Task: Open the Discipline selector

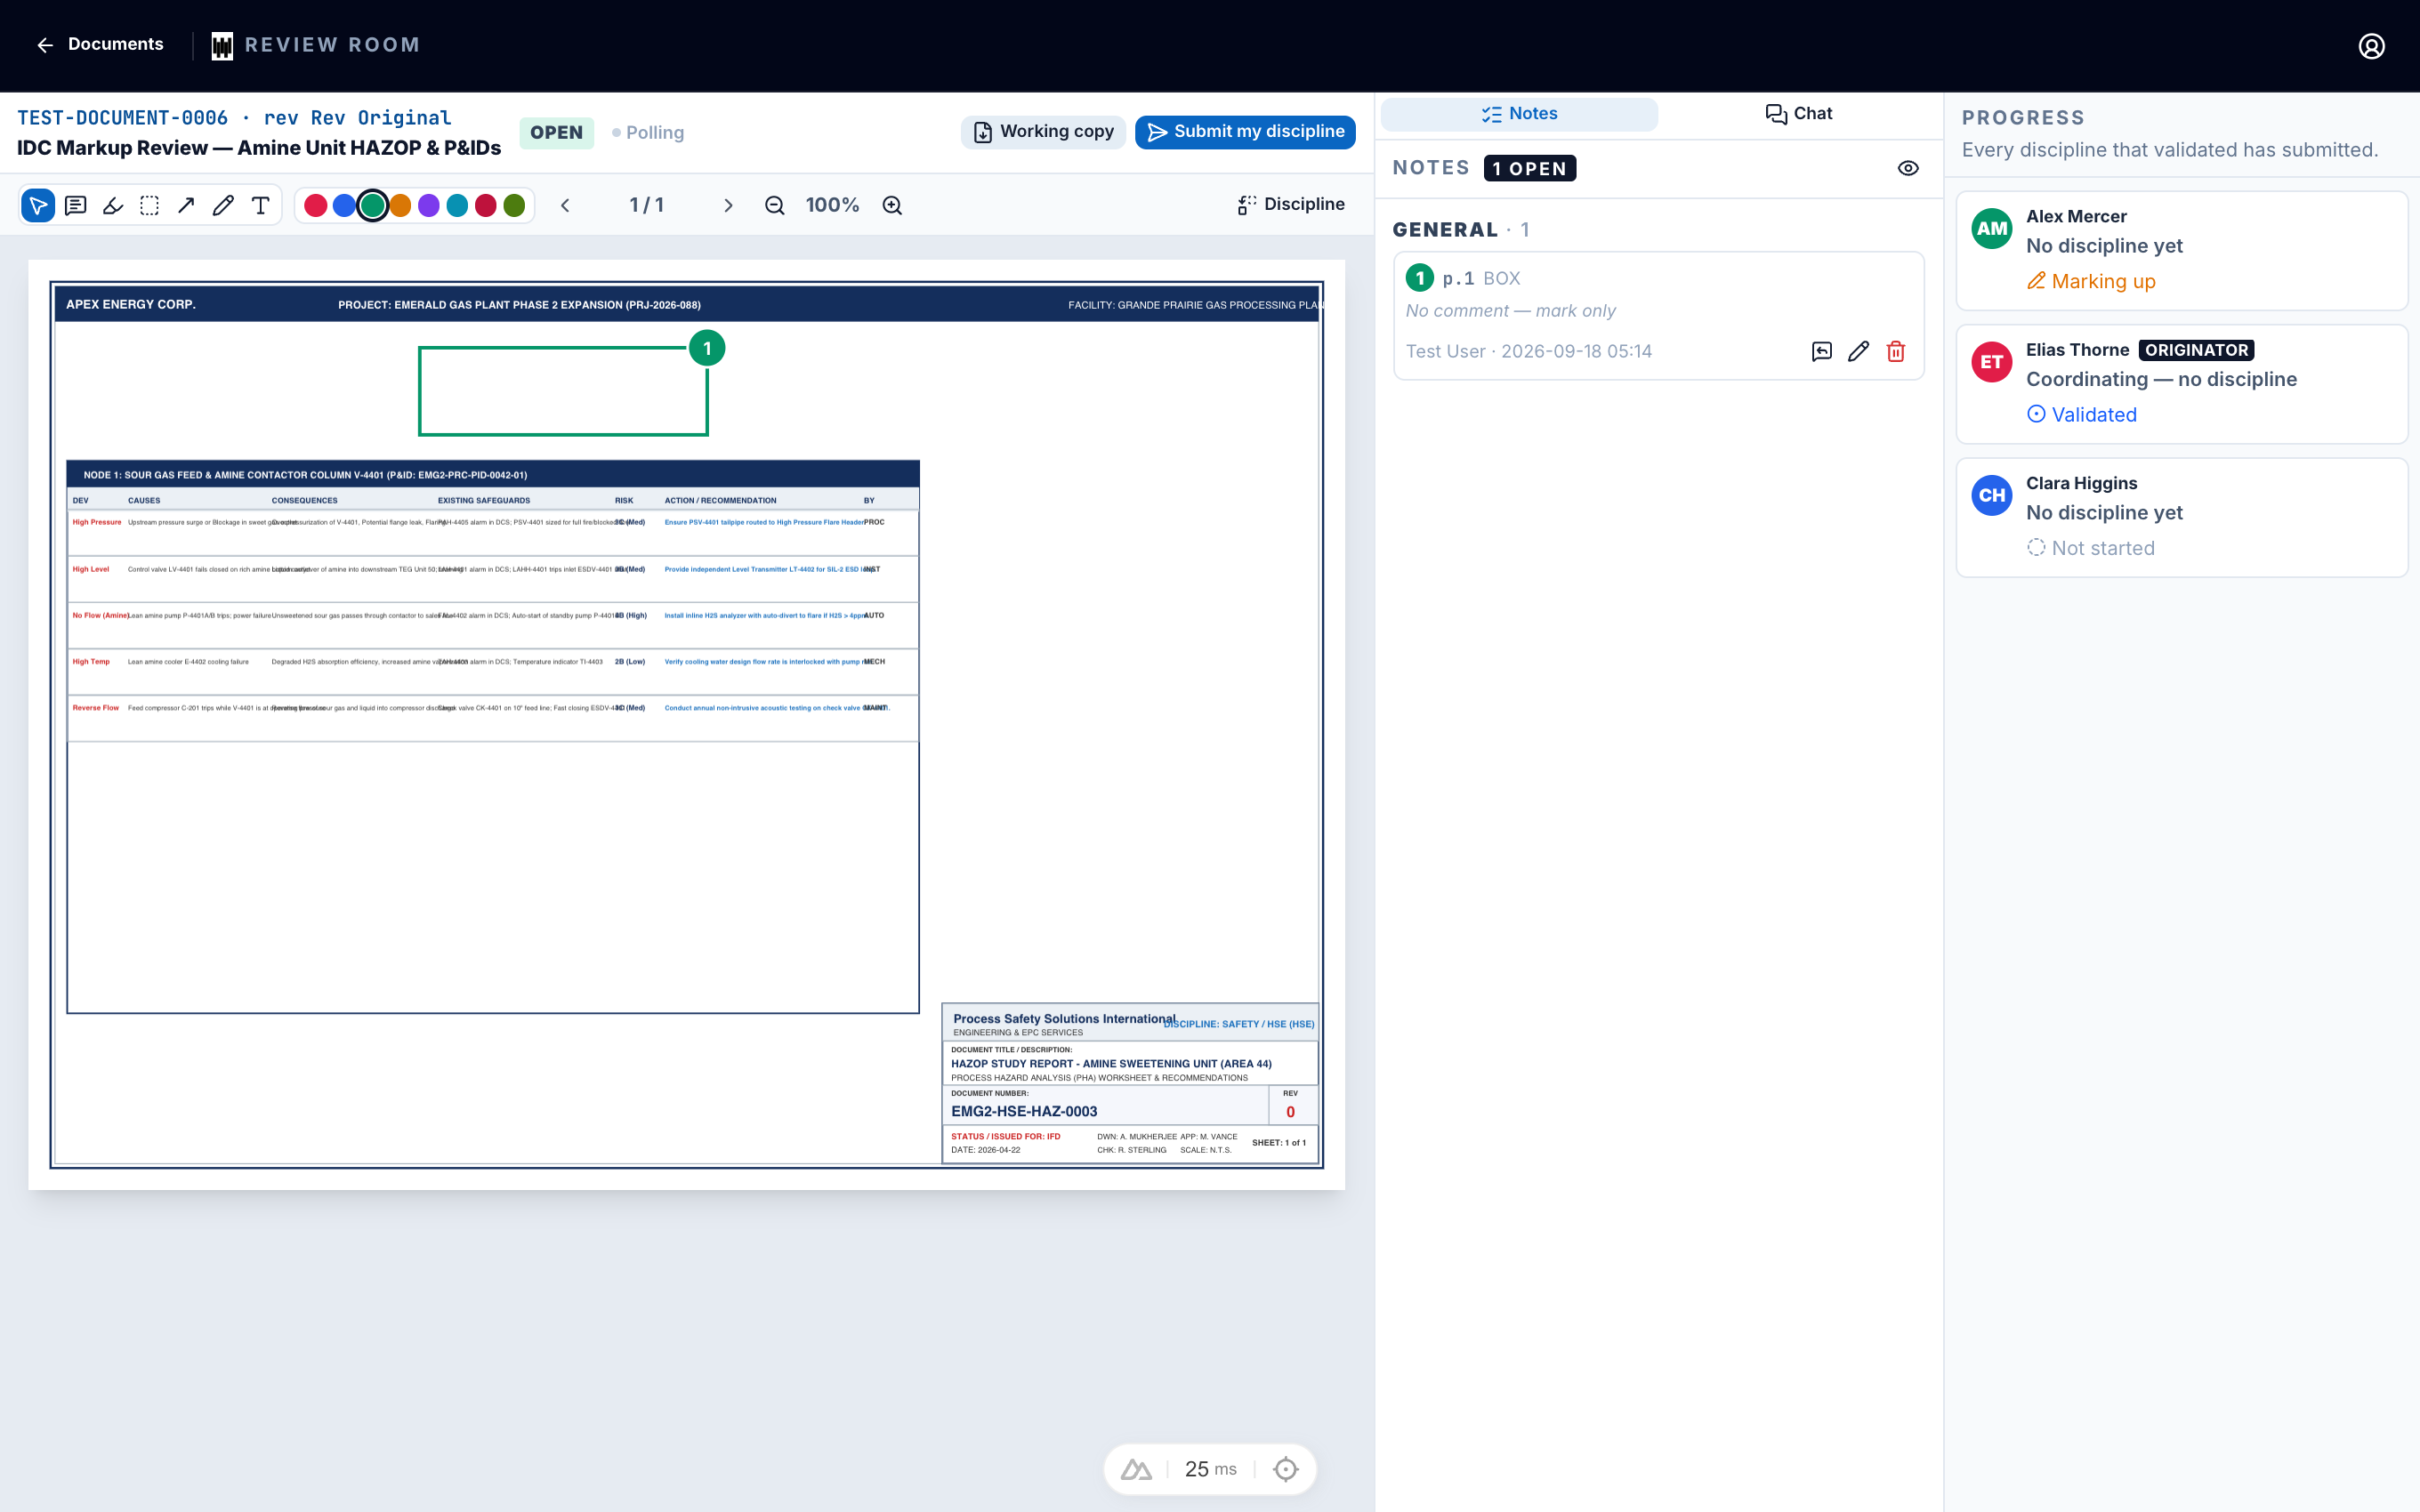Action: 1290,204
